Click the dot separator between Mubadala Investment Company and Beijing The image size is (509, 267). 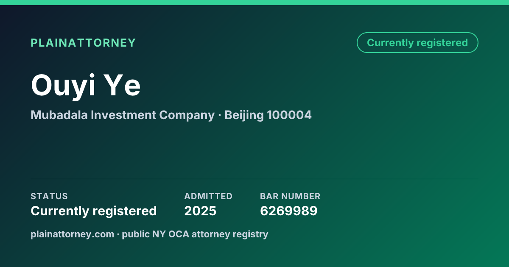click(219, 115)
